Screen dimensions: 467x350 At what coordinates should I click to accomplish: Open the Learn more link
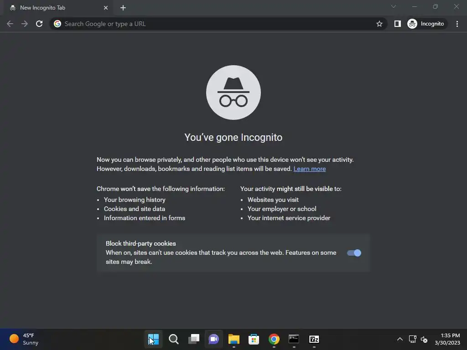(x=310, y=169)
